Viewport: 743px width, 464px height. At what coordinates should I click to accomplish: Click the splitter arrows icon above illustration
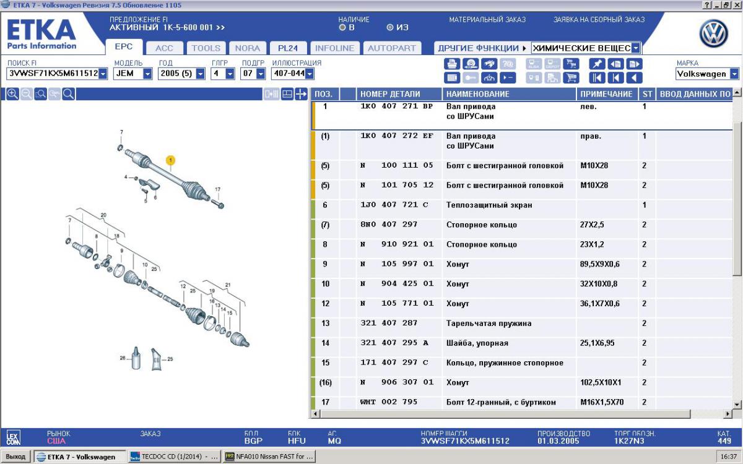coord(302,94)
